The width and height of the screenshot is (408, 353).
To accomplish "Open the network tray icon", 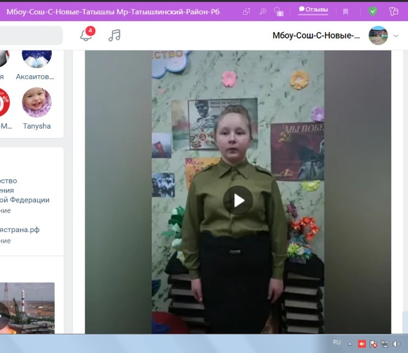I will pos(385,344).
